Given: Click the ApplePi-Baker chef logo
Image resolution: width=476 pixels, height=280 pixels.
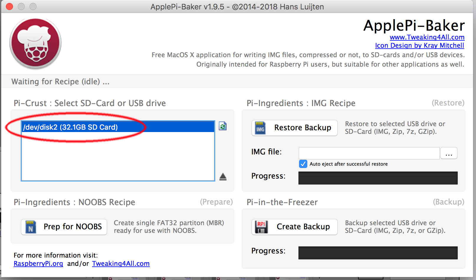Looking at the screenshot, I should 35,43.
